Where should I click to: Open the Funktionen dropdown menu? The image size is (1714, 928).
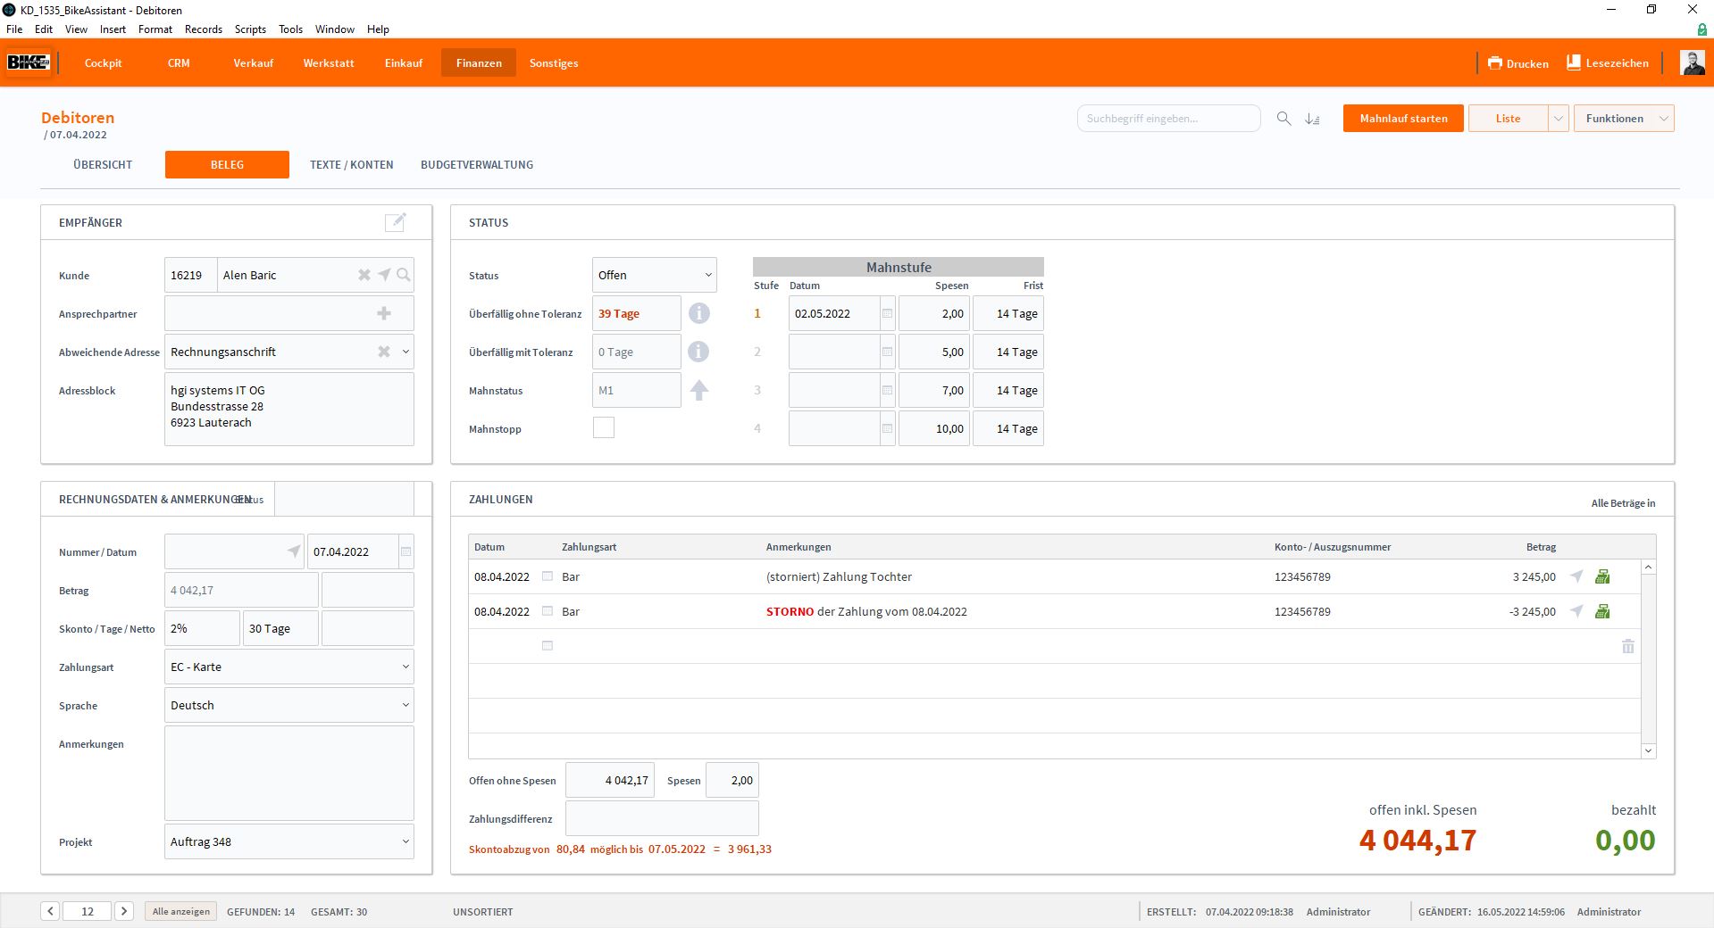coord(1623,119)
